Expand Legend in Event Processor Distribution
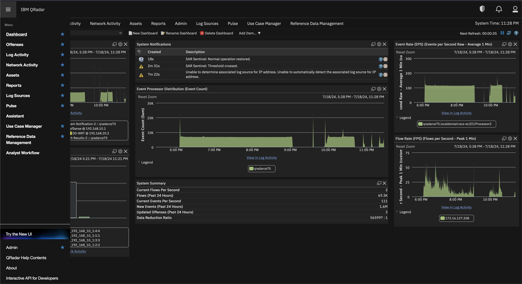The height and width of the screenshot is (284, 522). click(x=145, y=162)
